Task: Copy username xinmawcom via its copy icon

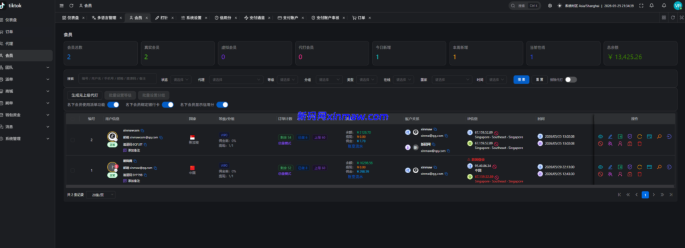Action: pos(142,130)
